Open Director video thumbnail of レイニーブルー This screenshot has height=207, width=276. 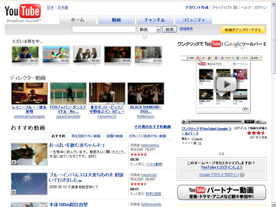click(29, 94)
